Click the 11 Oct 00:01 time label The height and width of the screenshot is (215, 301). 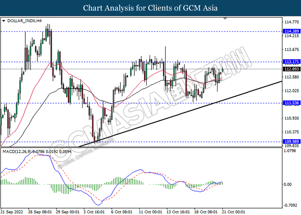click(150, 212)
